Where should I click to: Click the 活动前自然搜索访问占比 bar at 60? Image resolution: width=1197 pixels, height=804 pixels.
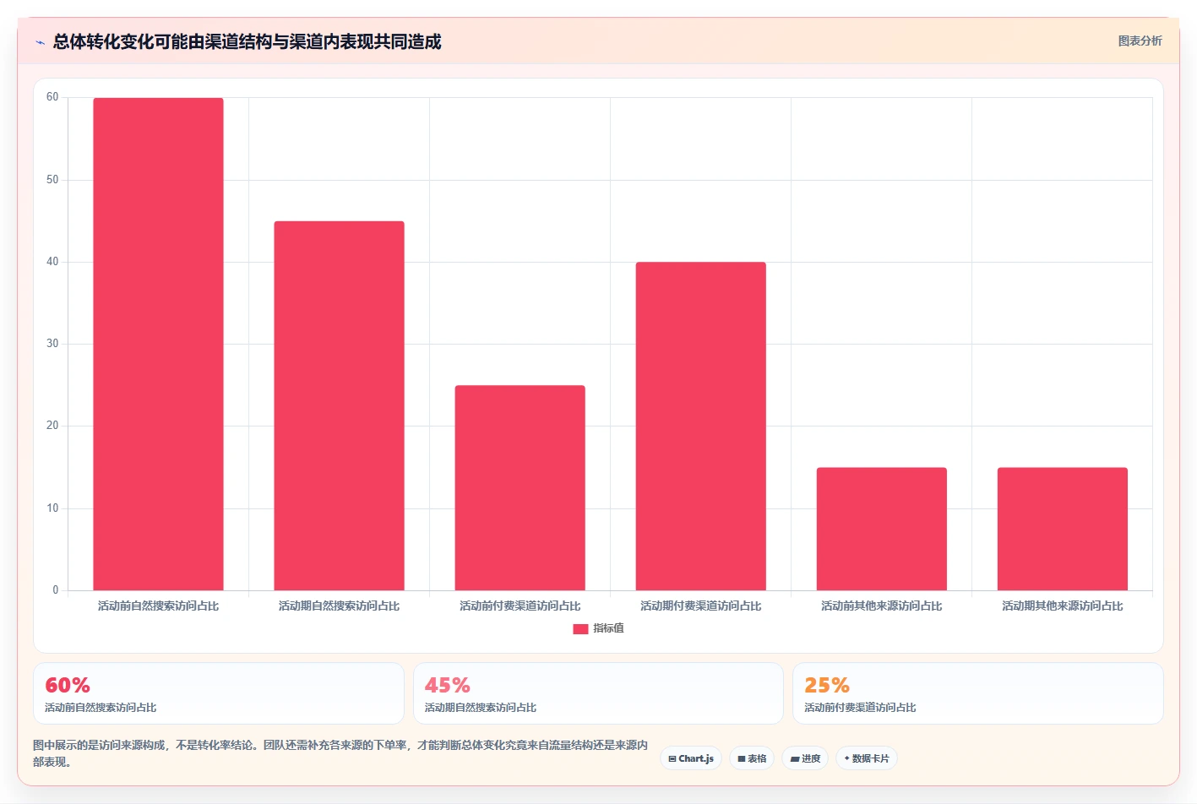point(158,344)
